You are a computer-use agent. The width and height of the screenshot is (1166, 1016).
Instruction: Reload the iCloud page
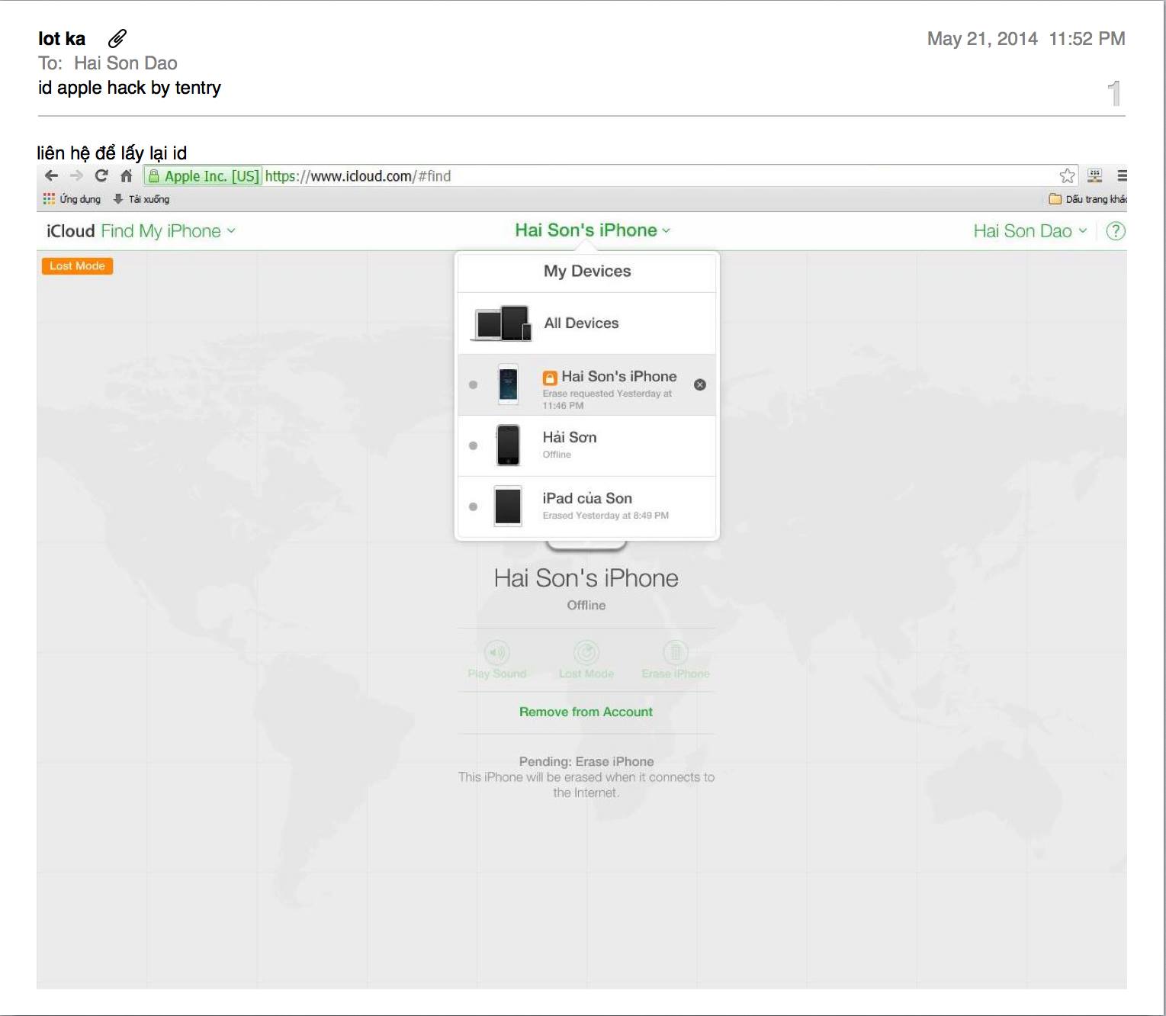coord(101,176)
